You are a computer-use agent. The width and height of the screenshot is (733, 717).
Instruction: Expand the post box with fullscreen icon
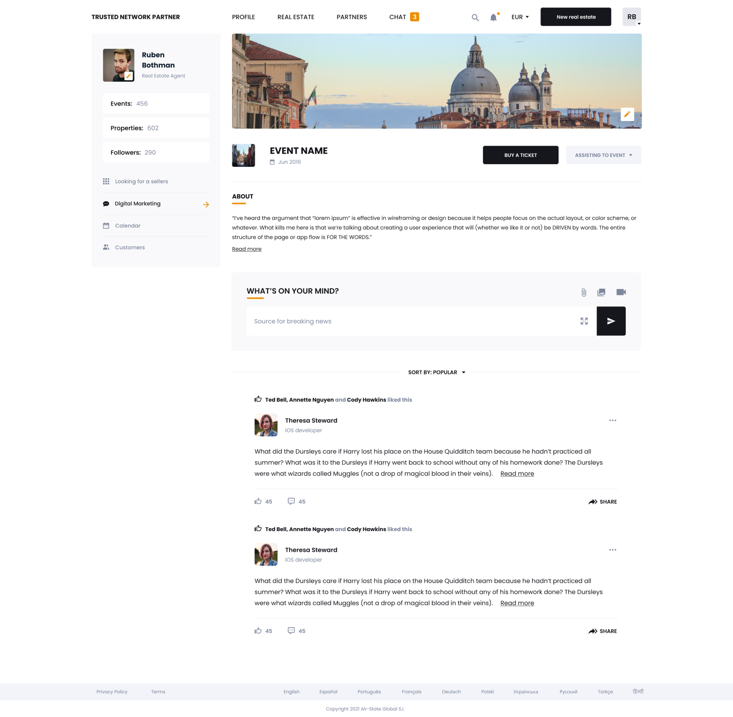[584, 321]
